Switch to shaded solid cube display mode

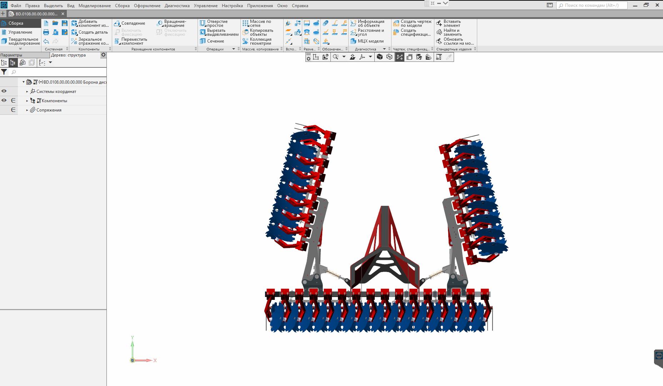(380, 57)
